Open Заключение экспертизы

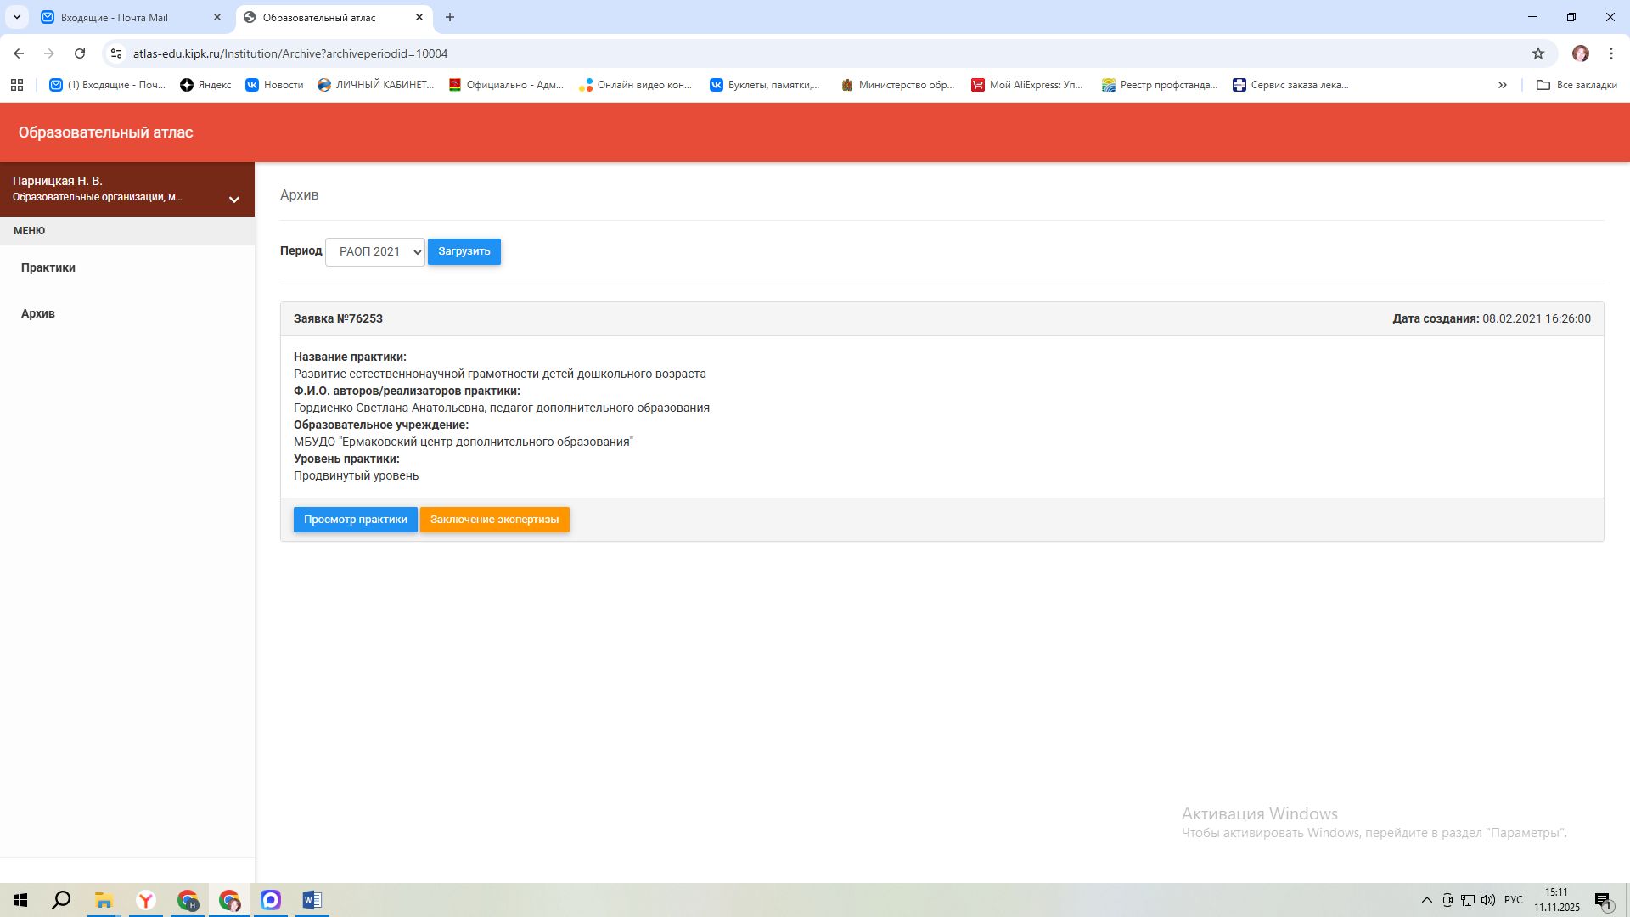494,520
